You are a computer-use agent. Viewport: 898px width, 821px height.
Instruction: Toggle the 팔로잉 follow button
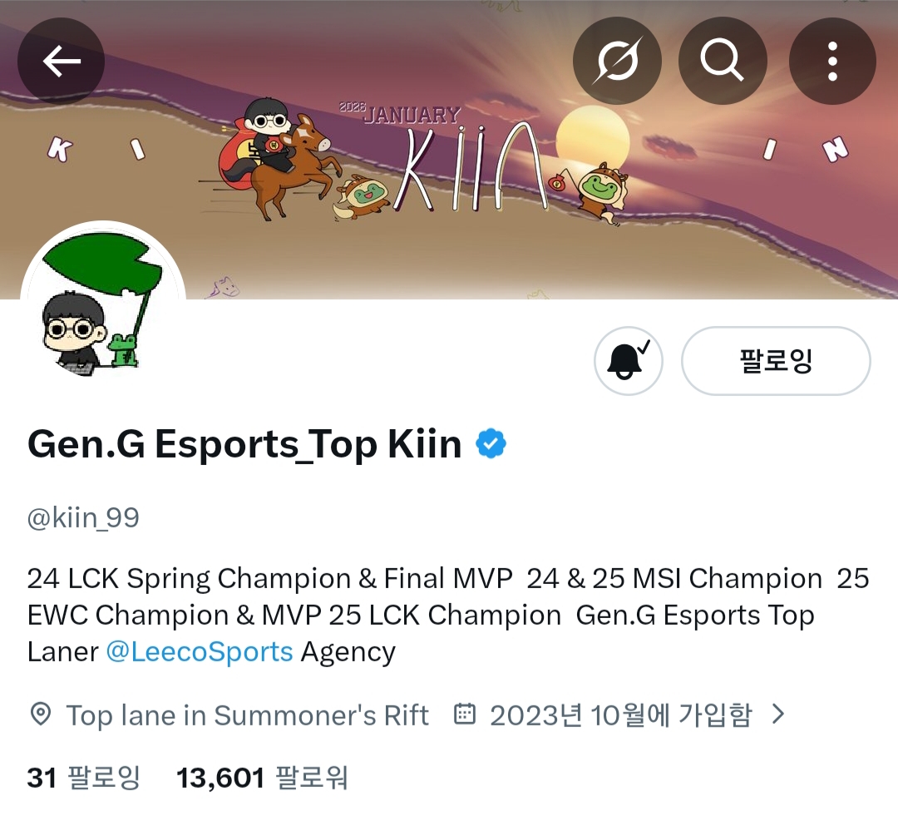tap(776, 361)
